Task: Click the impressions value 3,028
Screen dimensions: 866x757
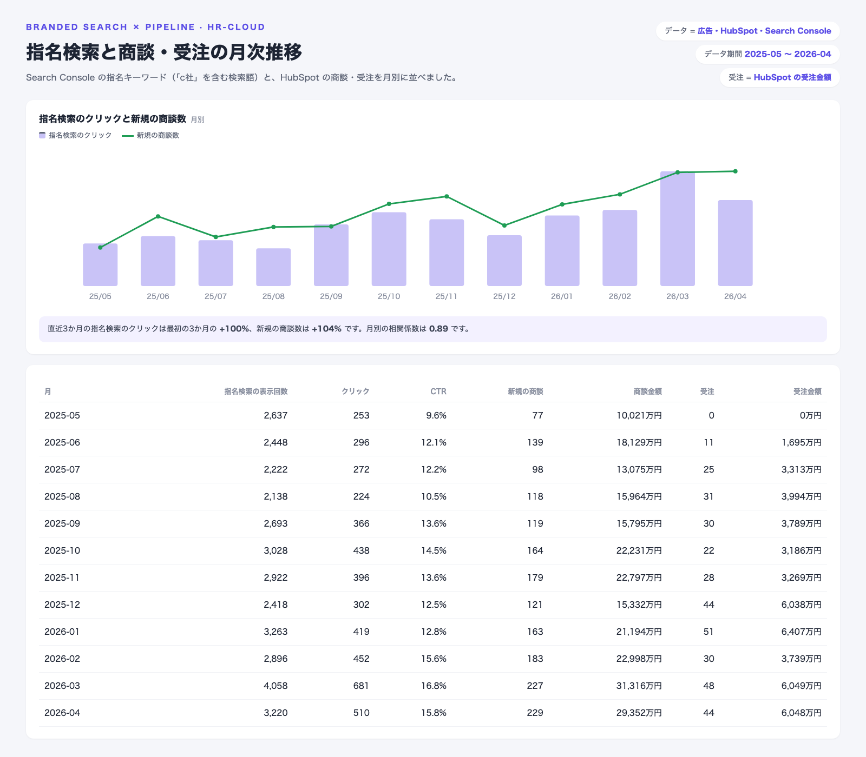Action: click(276, 550)
